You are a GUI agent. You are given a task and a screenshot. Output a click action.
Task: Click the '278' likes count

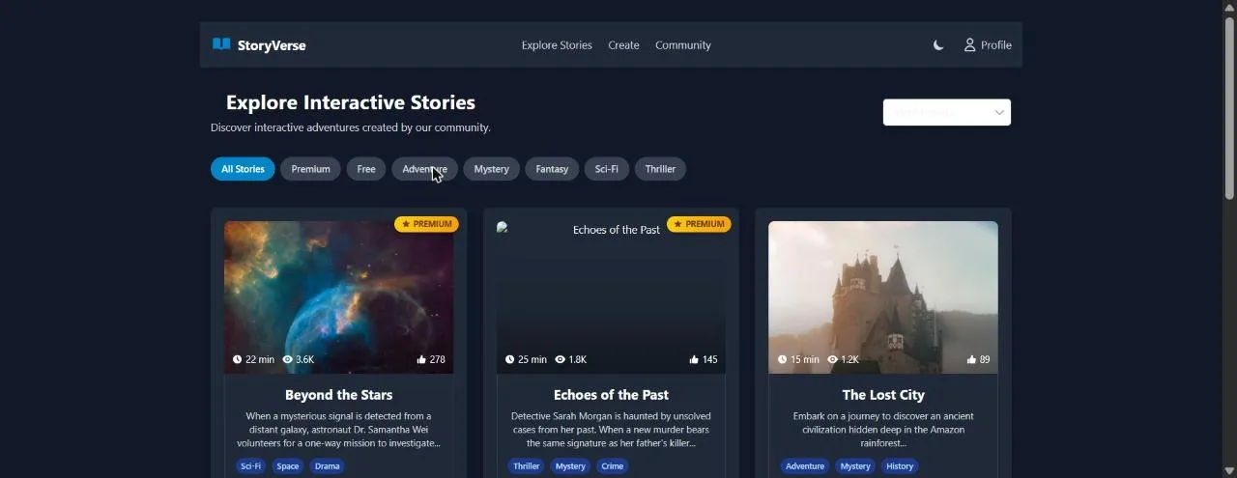[x=438, y=359]
